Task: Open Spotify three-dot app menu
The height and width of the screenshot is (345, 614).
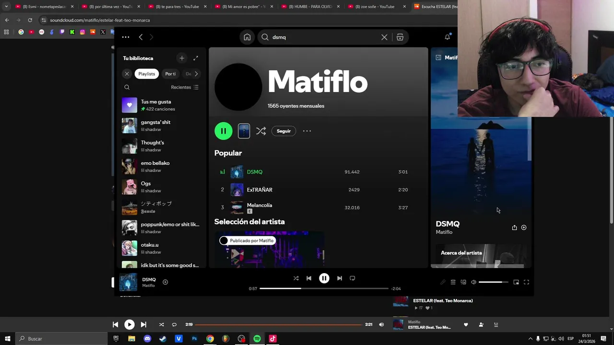Action: (126, 37)
